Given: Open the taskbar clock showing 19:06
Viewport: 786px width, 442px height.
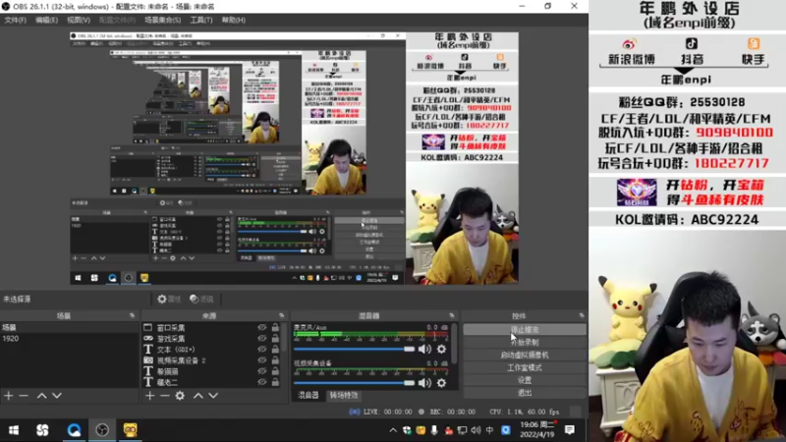Looking at the screenshot, I should coord(537,429).
